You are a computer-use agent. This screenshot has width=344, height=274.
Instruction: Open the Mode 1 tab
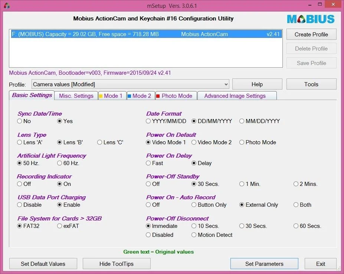click(x=112, y=96)
